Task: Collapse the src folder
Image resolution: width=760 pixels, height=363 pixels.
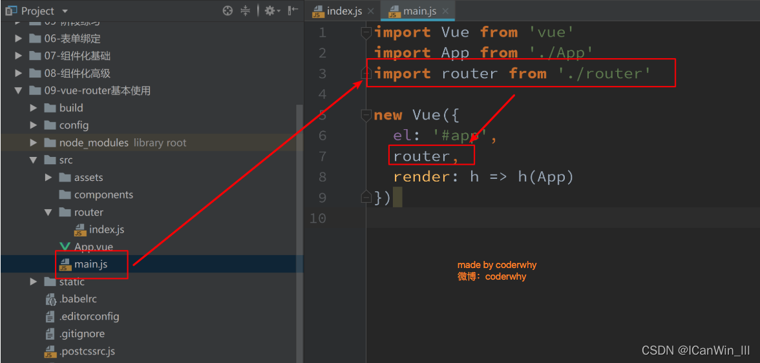Action: pos(33,160)
